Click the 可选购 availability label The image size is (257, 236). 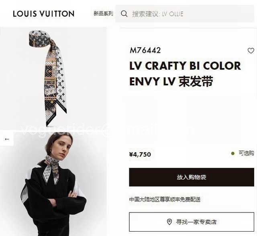[246, 153]
